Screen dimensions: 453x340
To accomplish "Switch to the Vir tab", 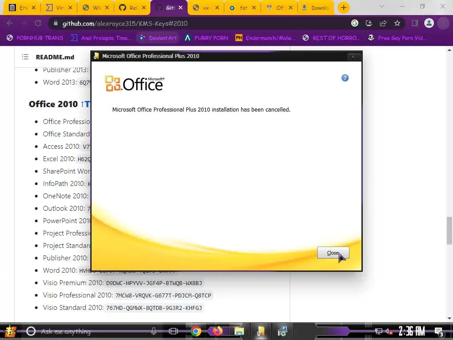I will [60, 8].
